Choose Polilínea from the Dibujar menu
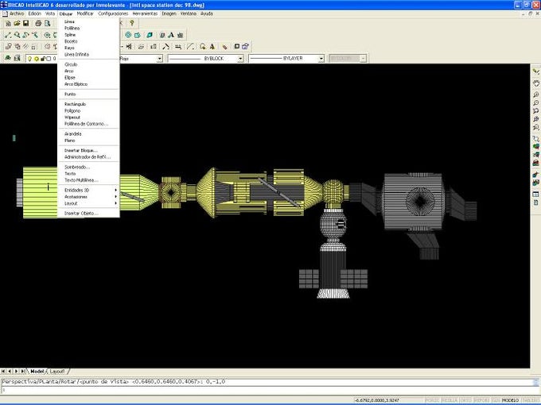This screenshot has height=405, width=541. click(72, 29)
